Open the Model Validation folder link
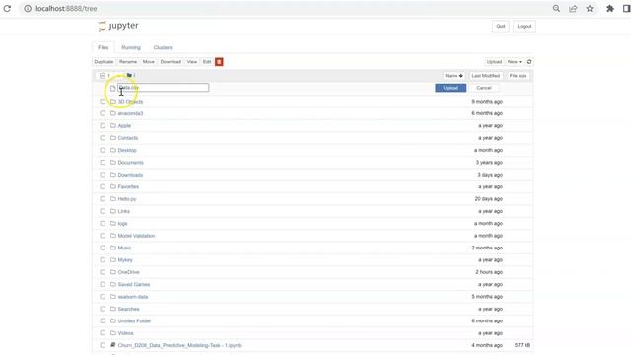This screenshot has width=631, height=355. [x=136, y=236]
